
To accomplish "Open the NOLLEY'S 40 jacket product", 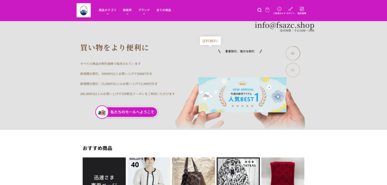I will [x=149, y=171].
